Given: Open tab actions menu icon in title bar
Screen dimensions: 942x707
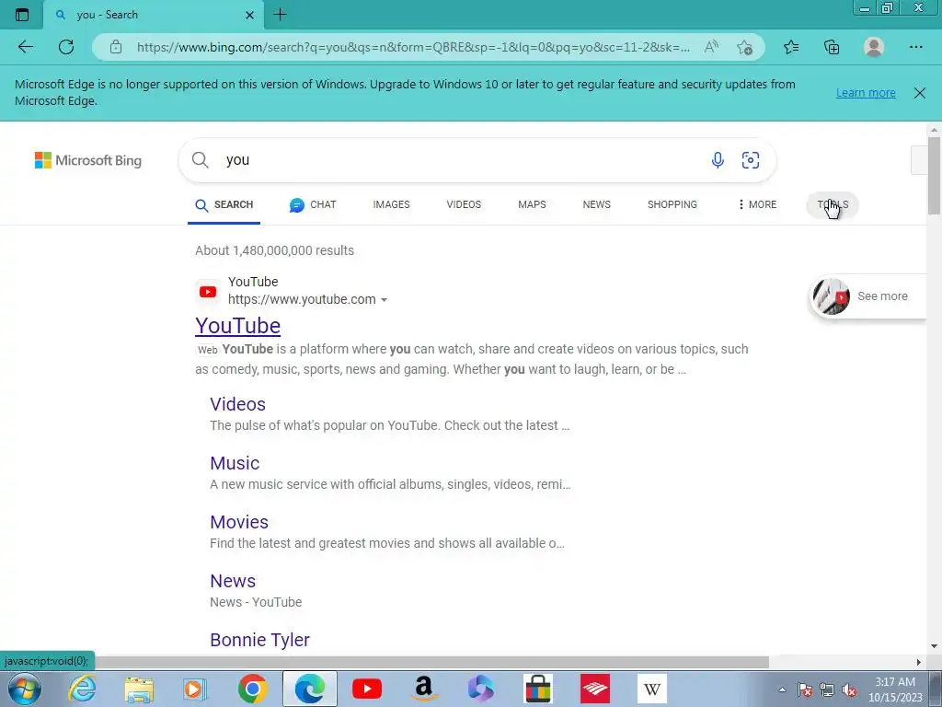Looking at the screenshot, I should 22,15.
